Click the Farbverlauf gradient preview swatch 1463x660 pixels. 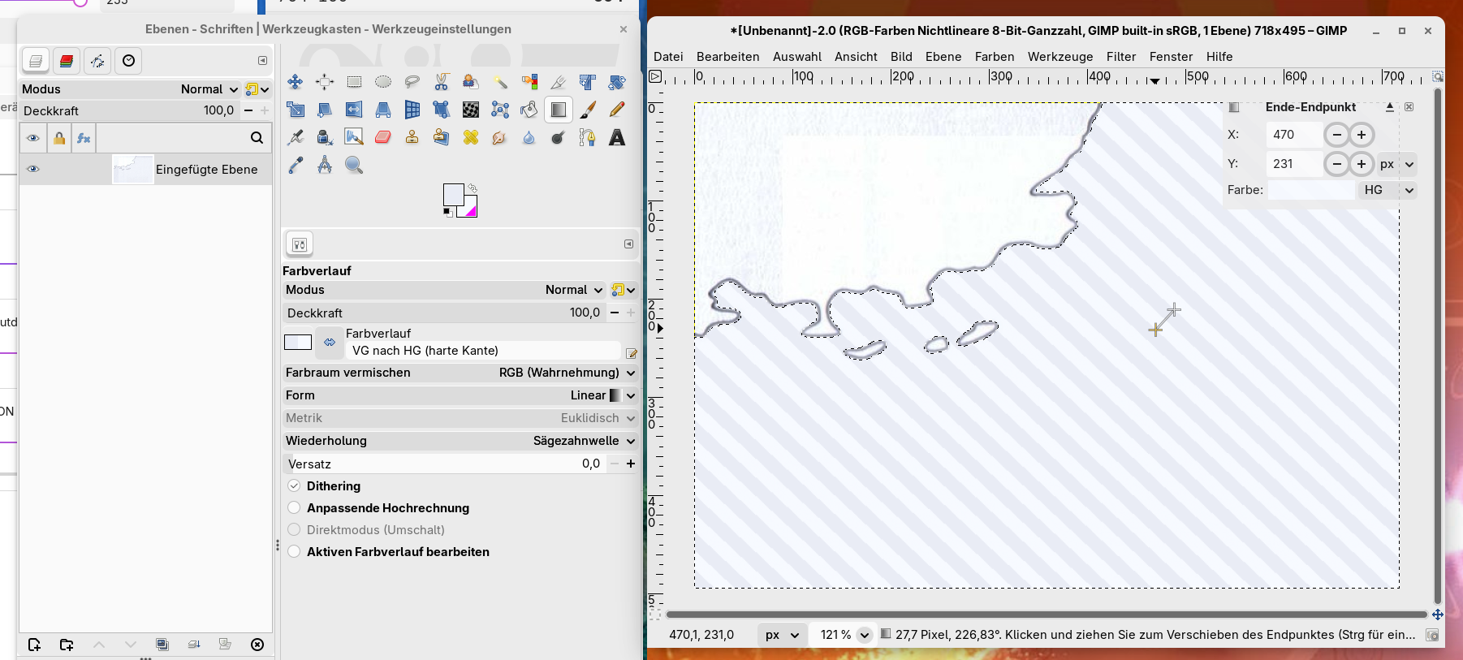(x=298, y=343)
